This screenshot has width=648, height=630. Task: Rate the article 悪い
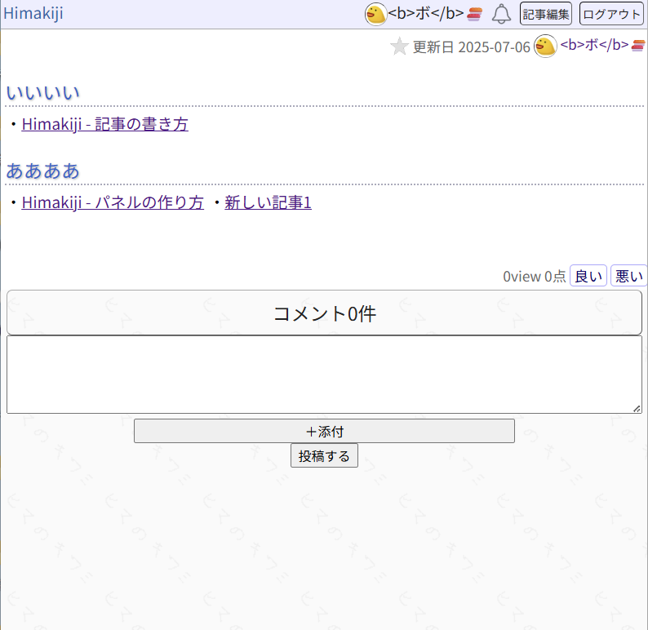628,276
